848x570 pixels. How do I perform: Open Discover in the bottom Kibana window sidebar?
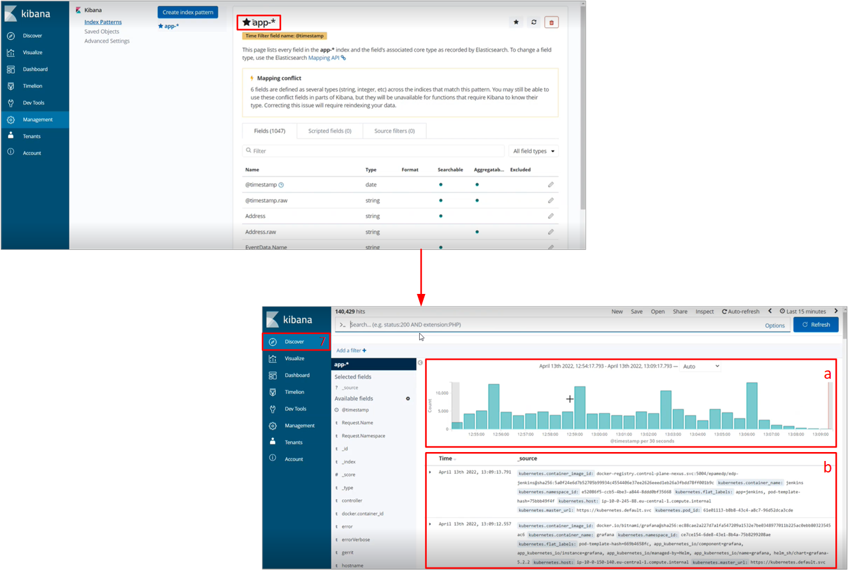pyautogui.click(x=296, y=341)
